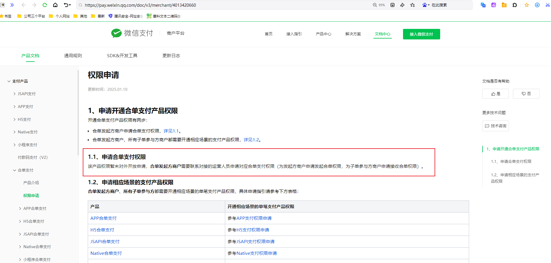Open the 其他 bookmark folder

click(x=80, y=16)
